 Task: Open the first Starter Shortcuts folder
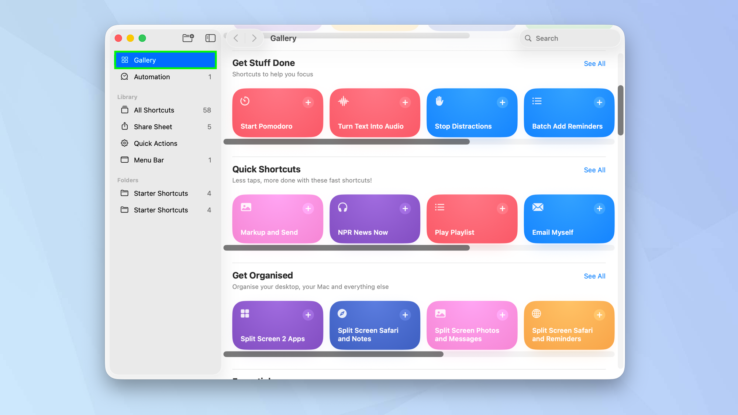coord(160,193)
